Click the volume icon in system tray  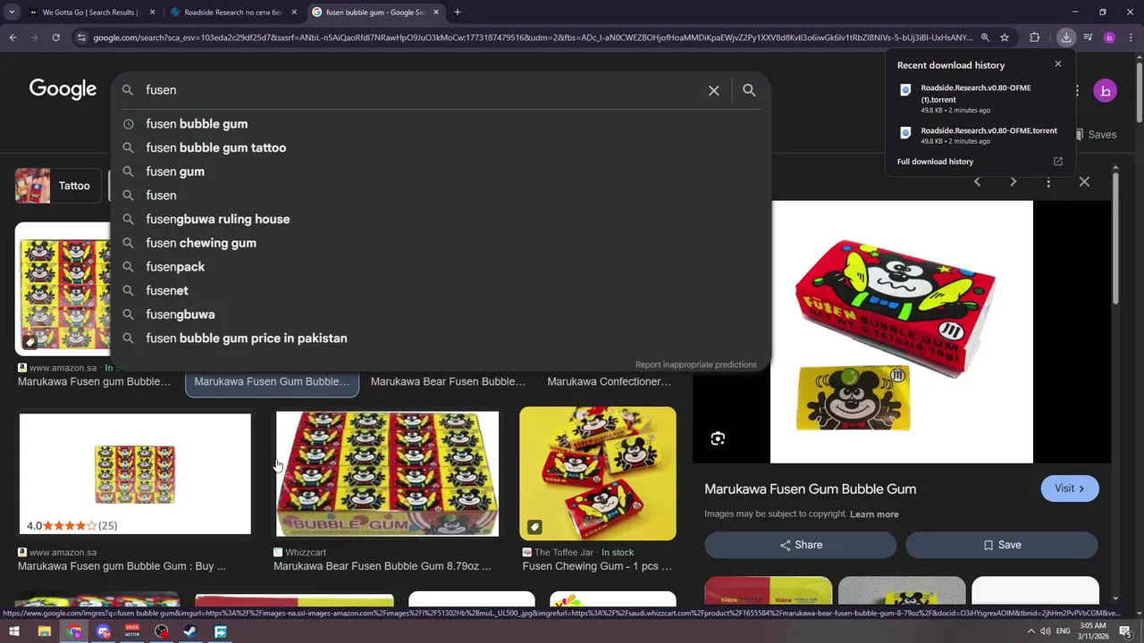tap(1045, 632)
